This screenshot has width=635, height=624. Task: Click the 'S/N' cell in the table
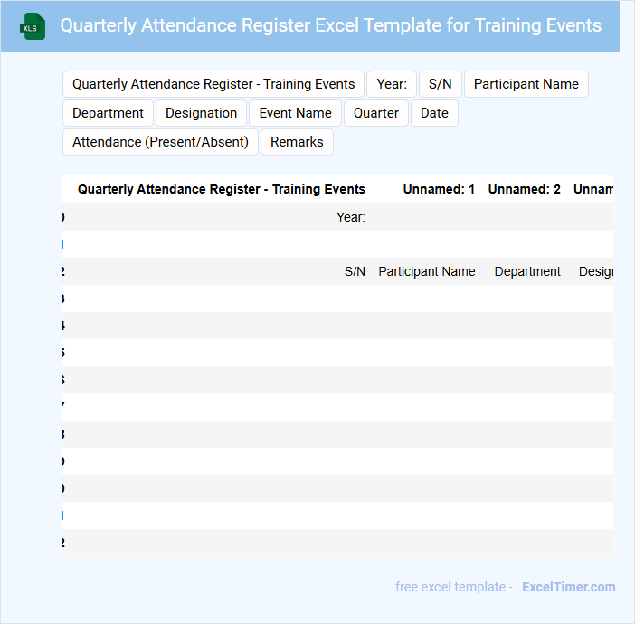(355, 271)
